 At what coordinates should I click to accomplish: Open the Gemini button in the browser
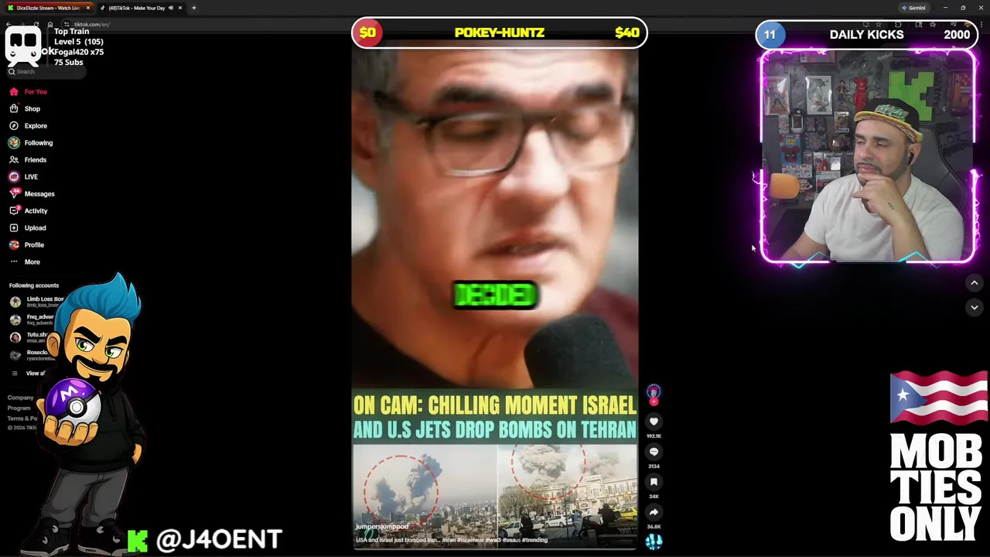pyautogui.click(x=913, y=8)
